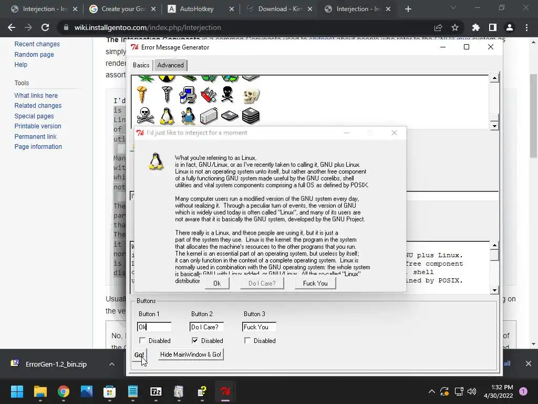Select the black skull and crossbones icon

pyautogui.click(x=227, y=95)
